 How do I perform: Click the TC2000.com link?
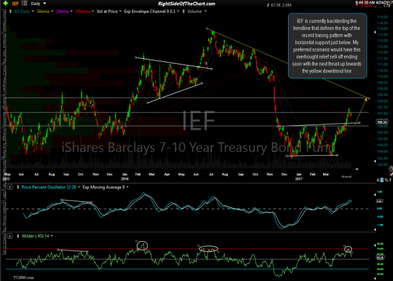(23, 277)
